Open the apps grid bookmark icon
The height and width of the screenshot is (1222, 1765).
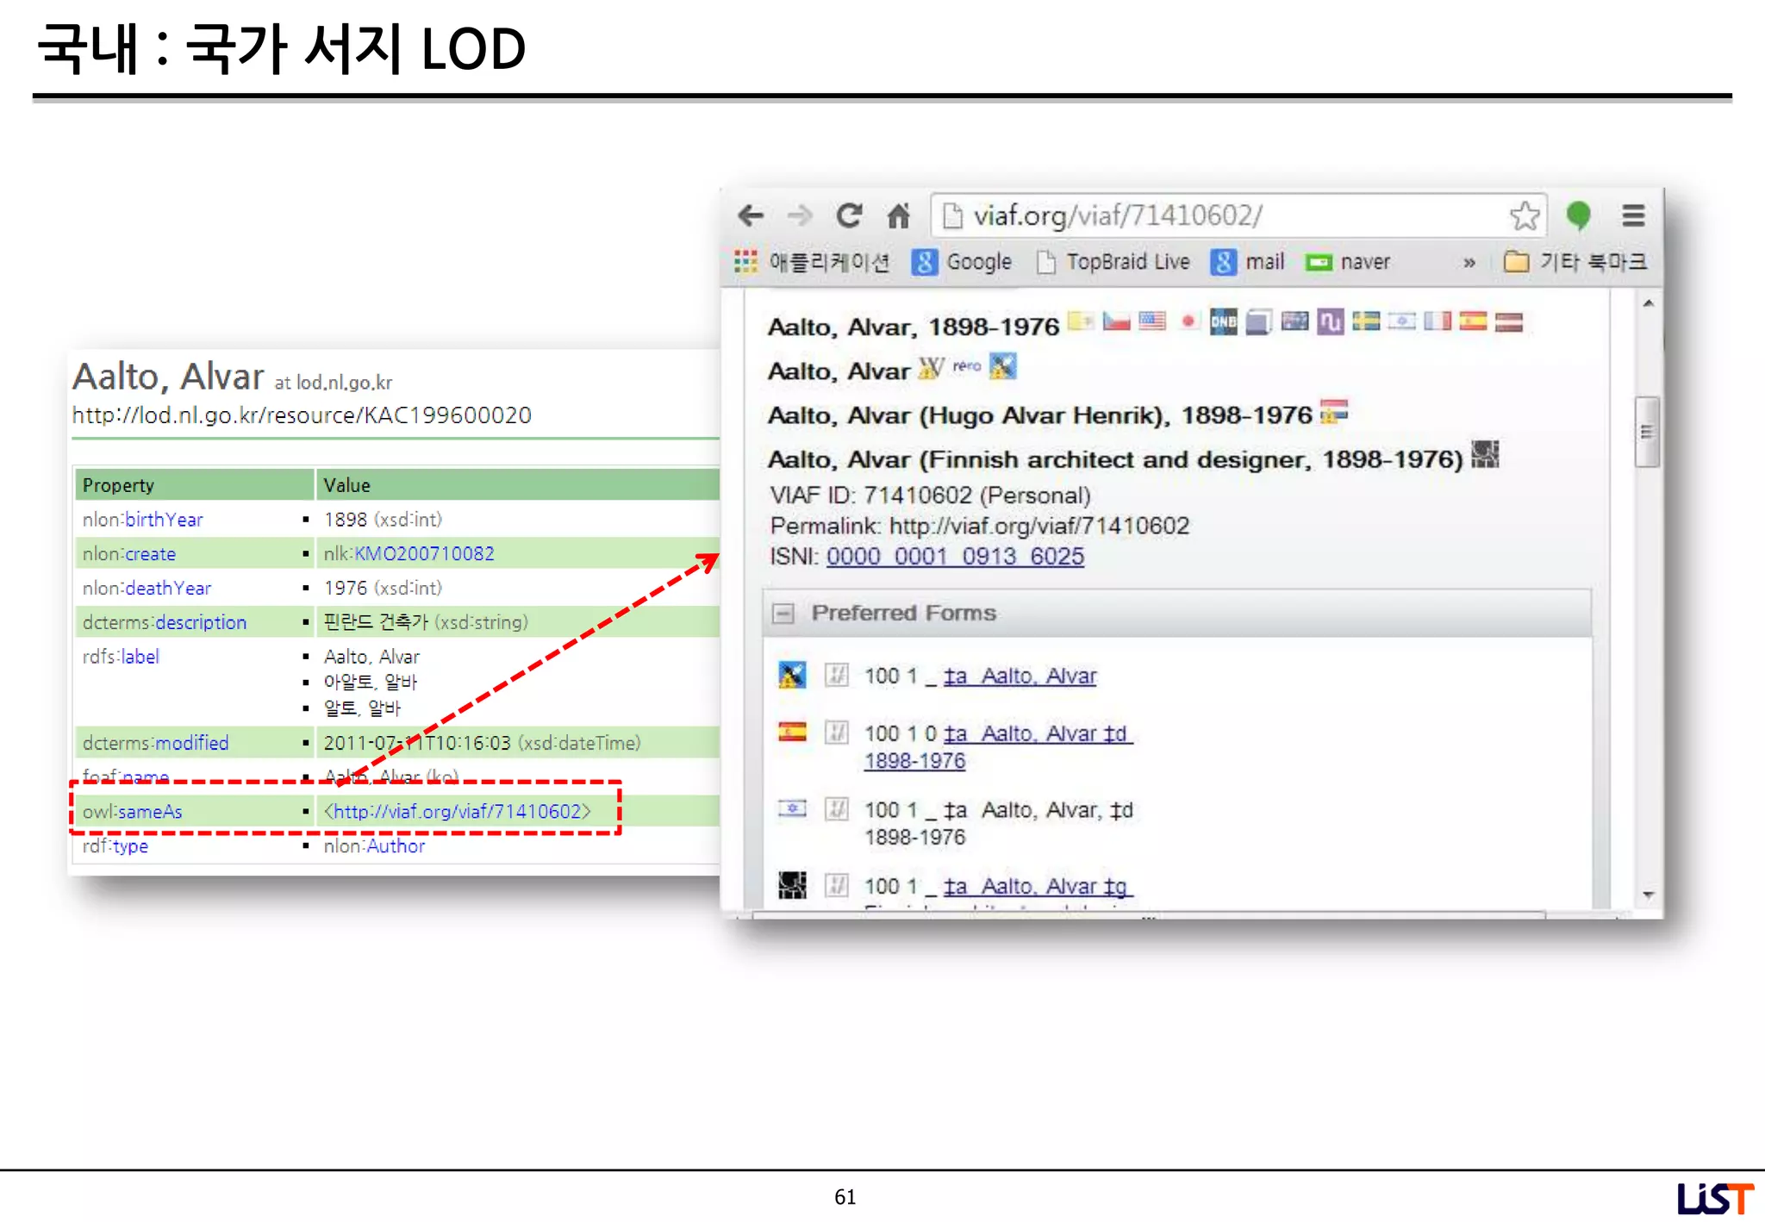745,262
